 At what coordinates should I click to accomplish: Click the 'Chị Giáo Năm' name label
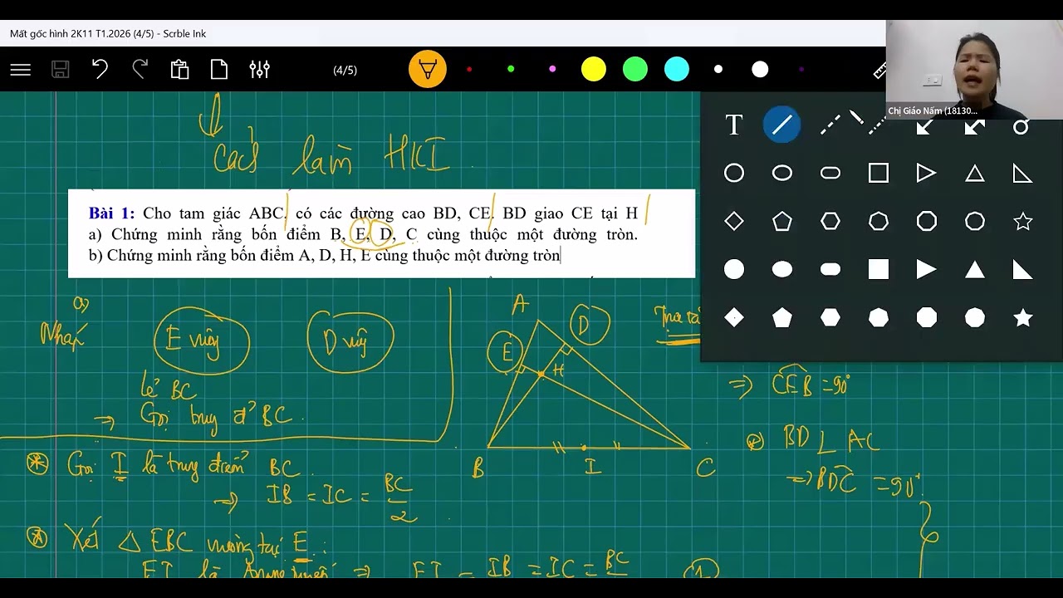[933, 110]
